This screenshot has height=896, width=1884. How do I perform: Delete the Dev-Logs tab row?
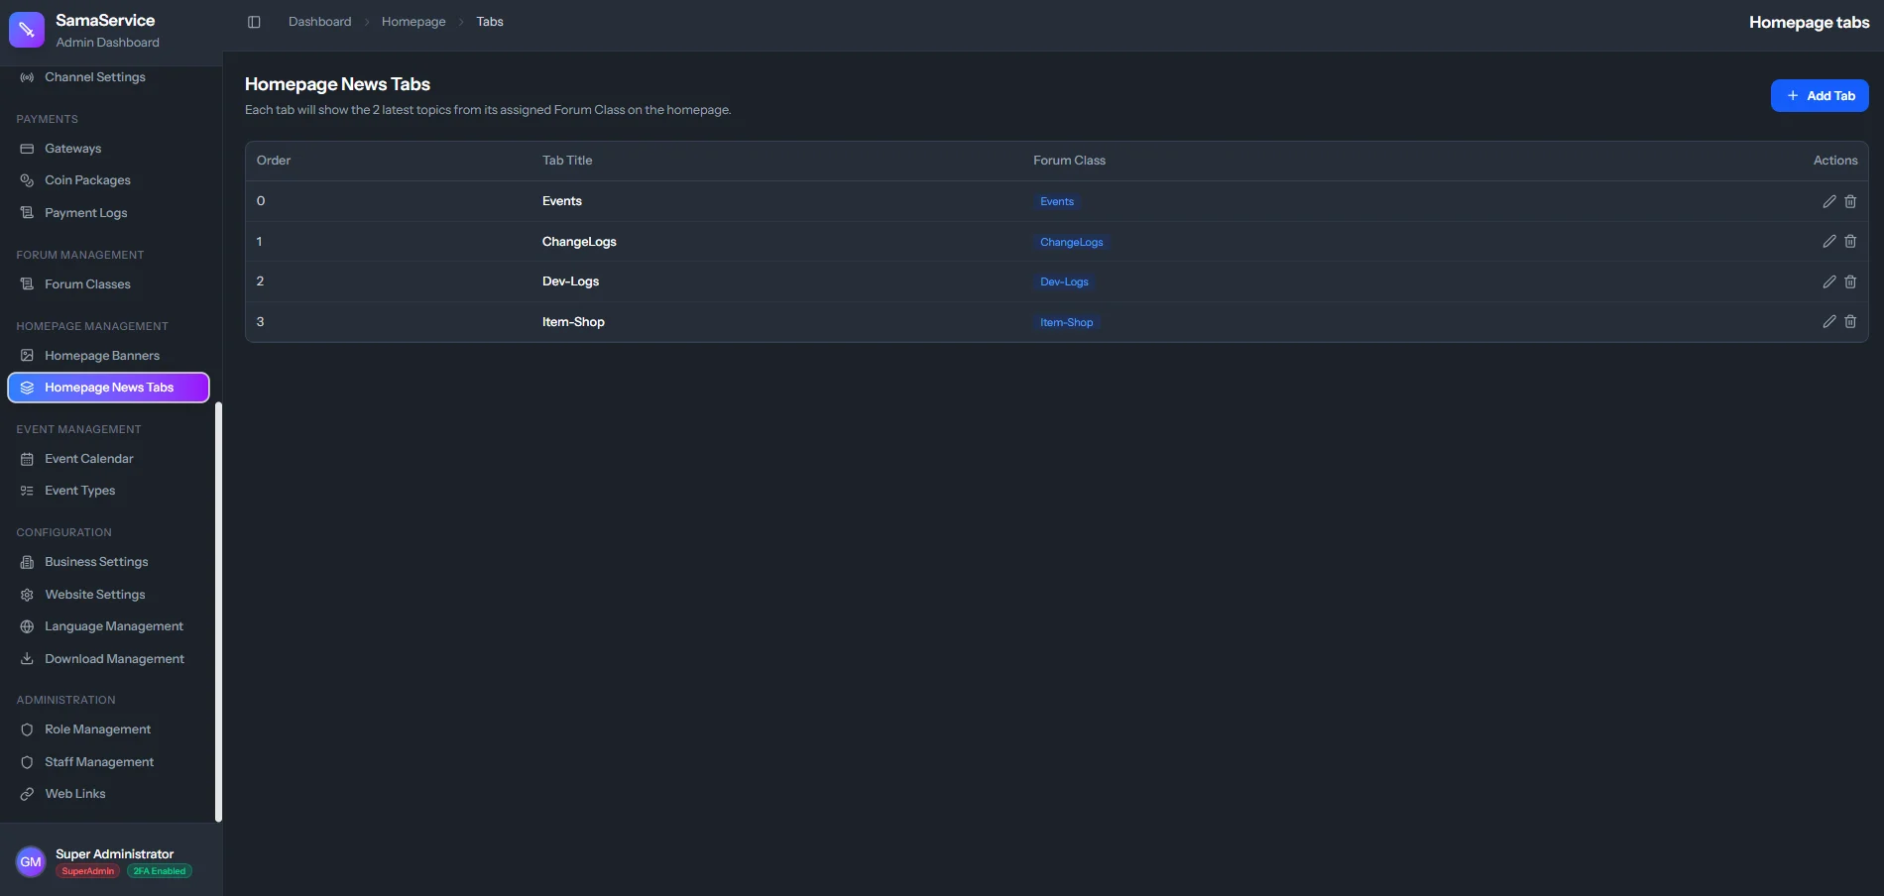click(1850, 281)
